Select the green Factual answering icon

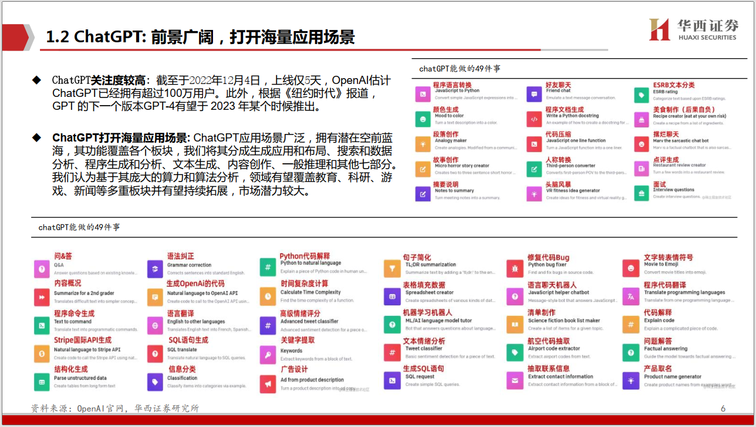[x=631, y=352]
